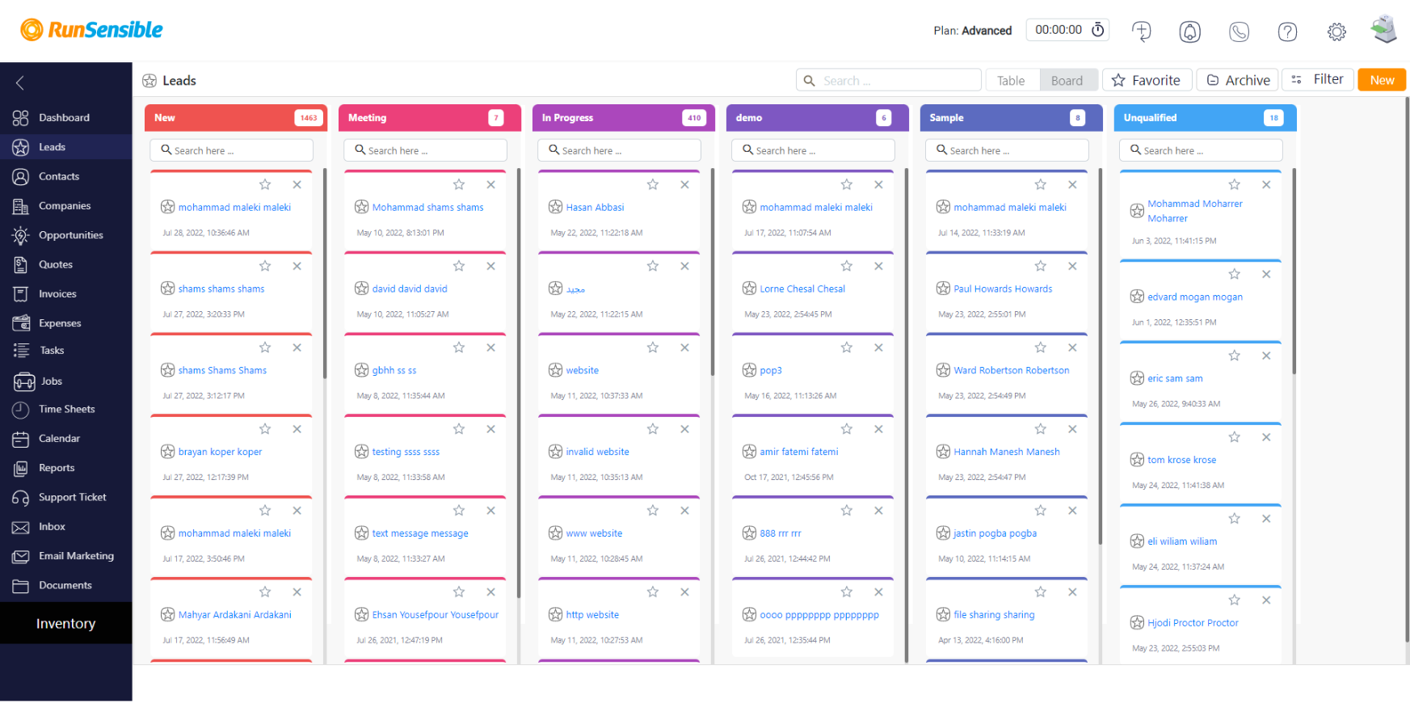Click the In Progress count badge 410
Screen dimensions: 1410x712
[694, 118]
